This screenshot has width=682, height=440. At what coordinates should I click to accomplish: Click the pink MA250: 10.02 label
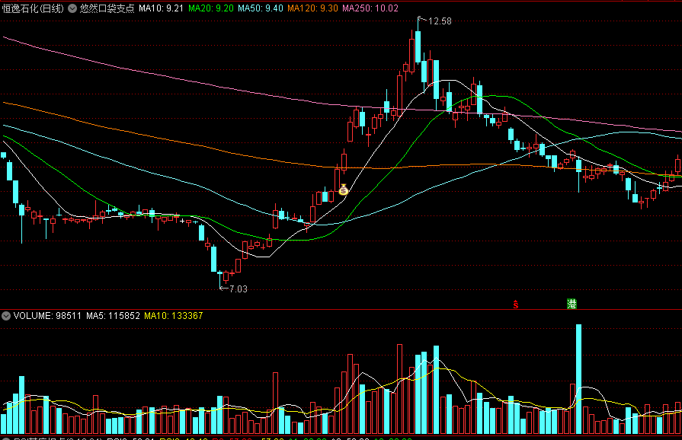370,8
